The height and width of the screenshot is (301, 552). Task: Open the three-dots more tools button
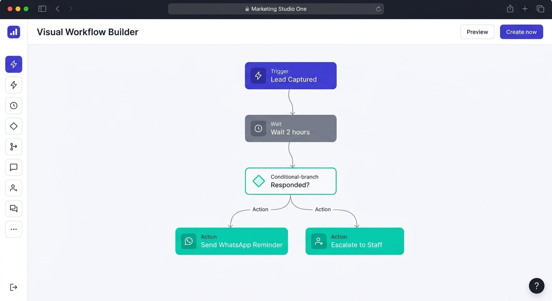pyautogui.click(x=14, y=229)
